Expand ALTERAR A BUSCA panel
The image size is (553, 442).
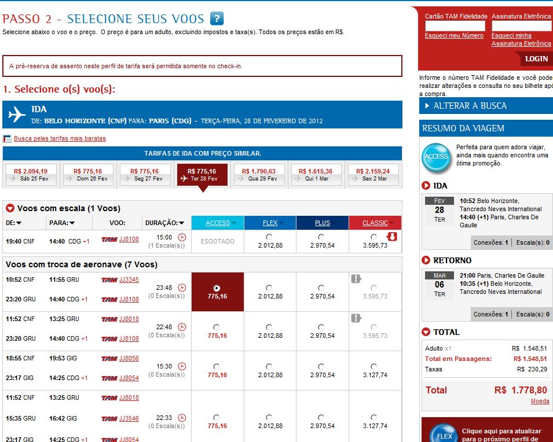coord(486,106)
